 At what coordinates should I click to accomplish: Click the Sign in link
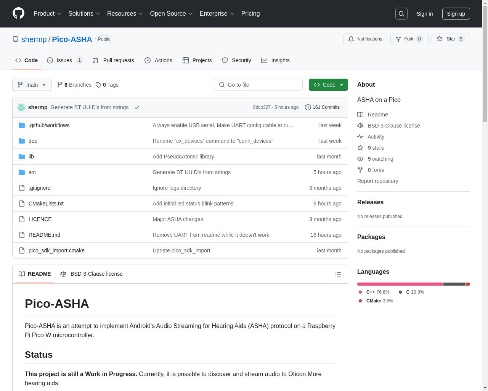click(424, 14)
